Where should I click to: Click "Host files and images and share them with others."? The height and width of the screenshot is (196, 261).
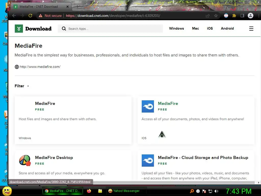click(58, 119)
